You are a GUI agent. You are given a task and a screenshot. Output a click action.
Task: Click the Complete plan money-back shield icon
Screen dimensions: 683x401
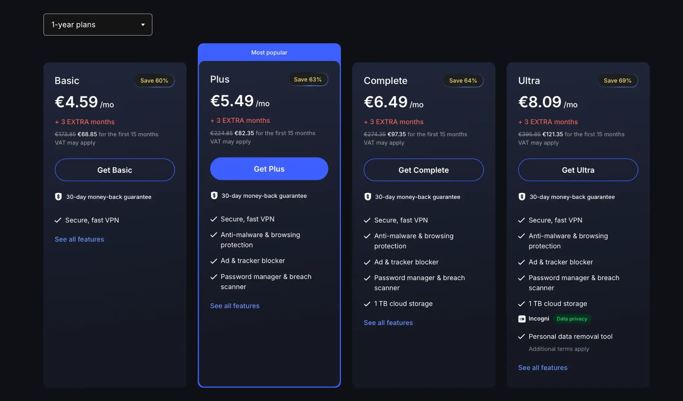[368, 197]
